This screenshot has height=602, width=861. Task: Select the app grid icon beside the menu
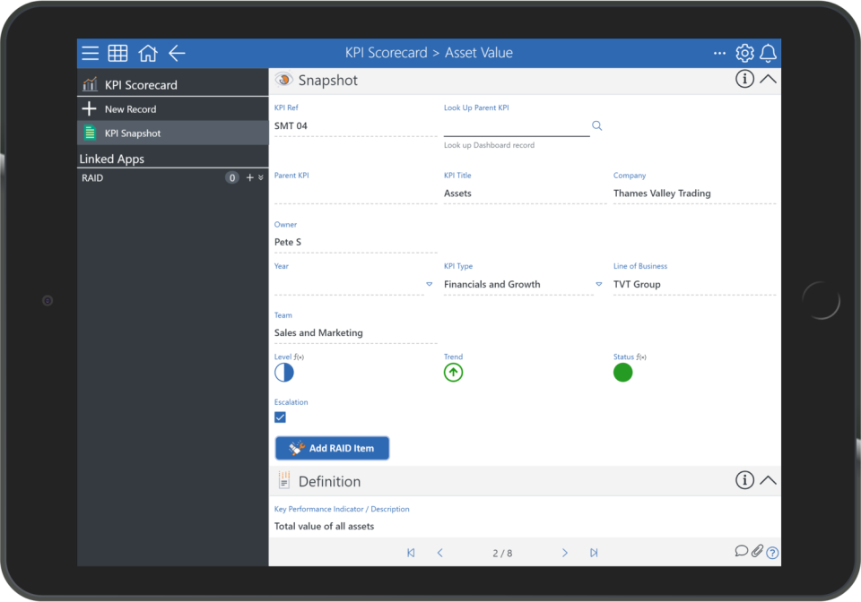(117, 53)
